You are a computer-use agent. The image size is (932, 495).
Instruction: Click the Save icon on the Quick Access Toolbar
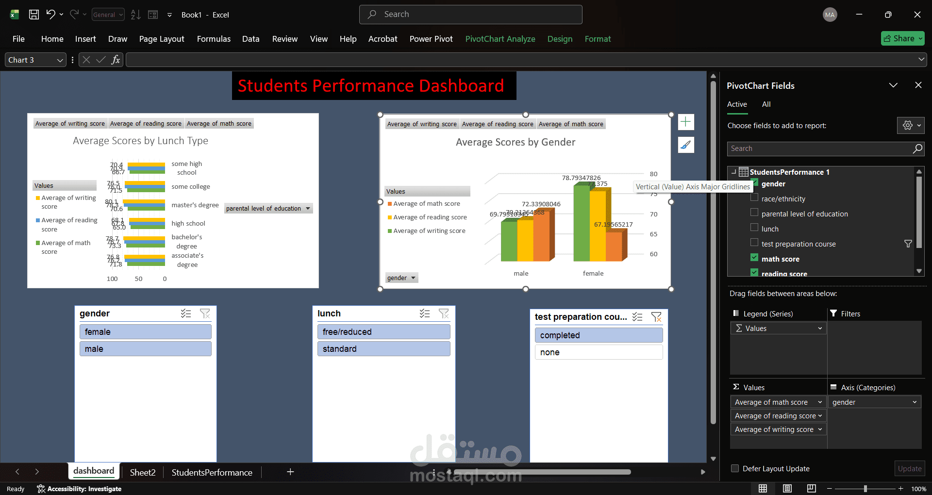click(x=33, y=15)
